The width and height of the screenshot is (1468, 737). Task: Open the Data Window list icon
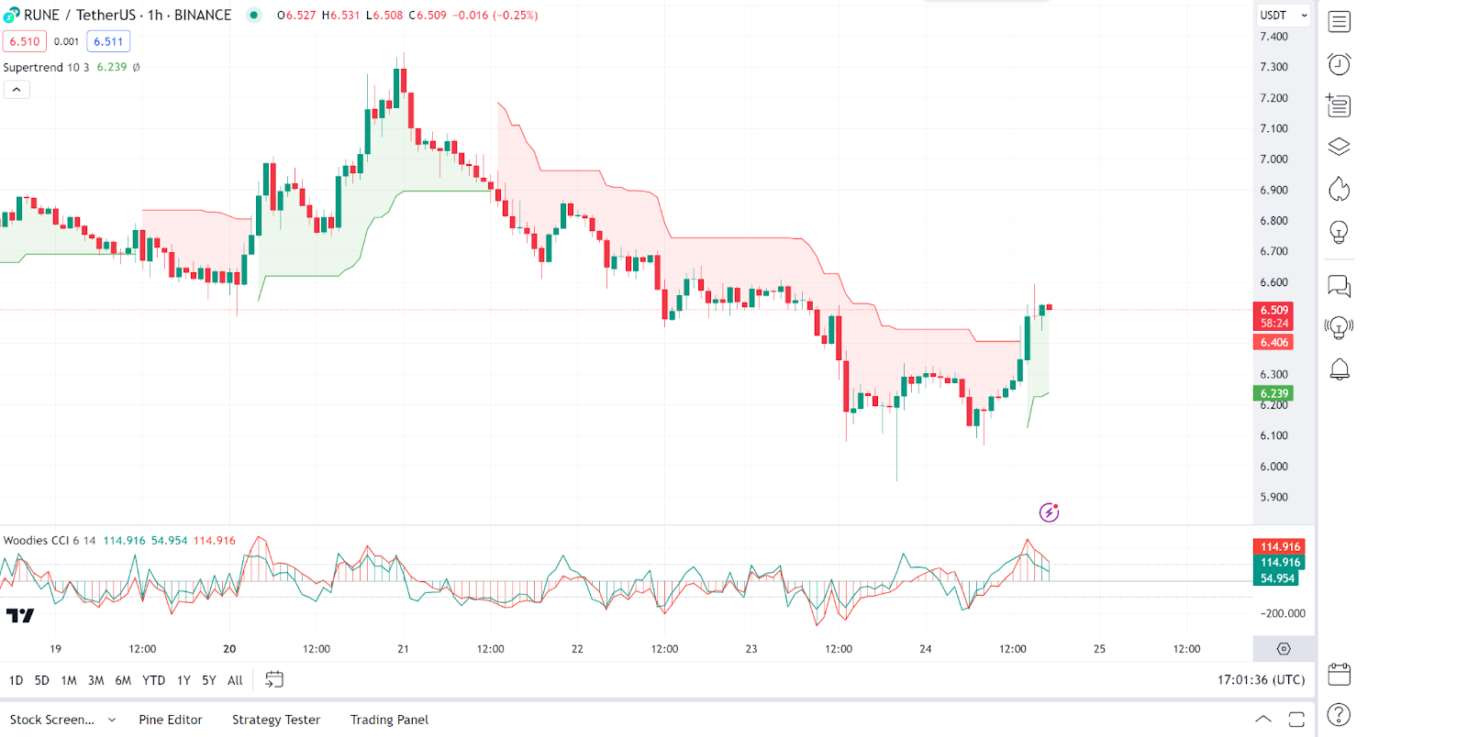click(1339, 105)
